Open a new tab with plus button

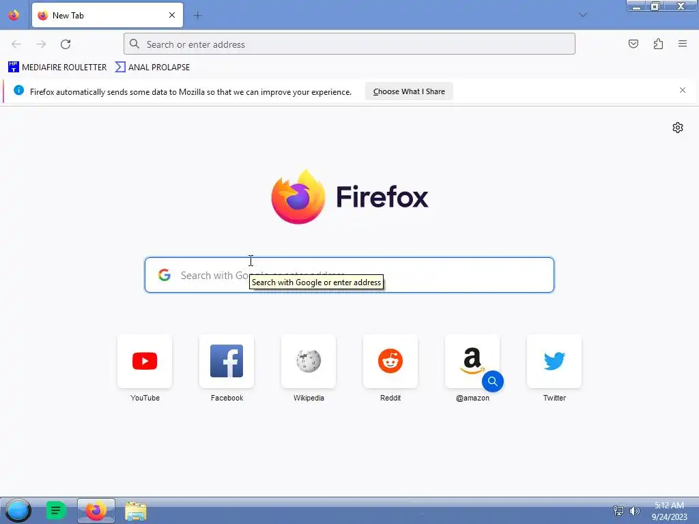point(197,16)
